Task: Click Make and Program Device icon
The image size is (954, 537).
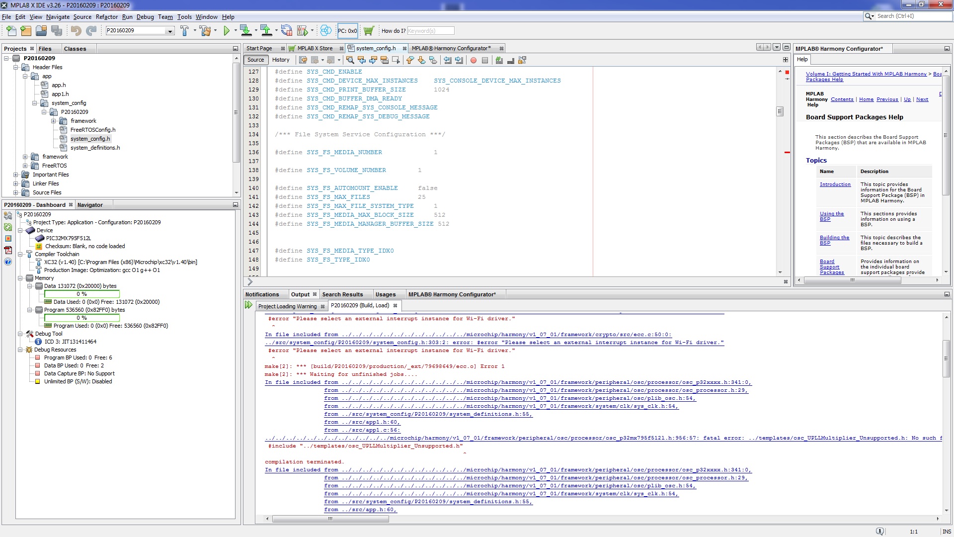Action: point(245,31)
